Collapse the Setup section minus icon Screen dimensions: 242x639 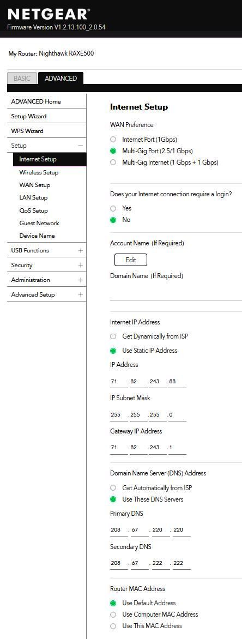coord(80,146)
